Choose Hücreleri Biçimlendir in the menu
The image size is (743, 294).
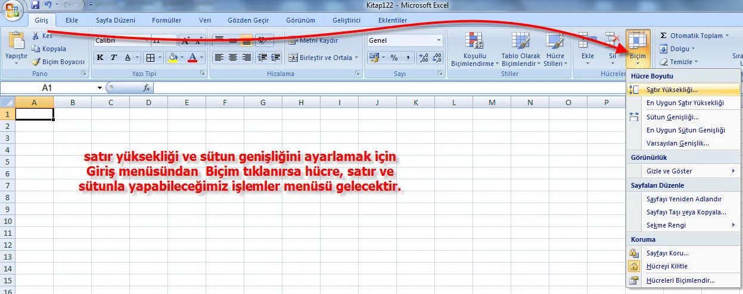[680, 280]
